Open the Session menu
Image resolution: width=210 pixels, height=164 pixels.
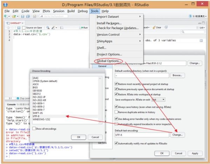[59, 11]
